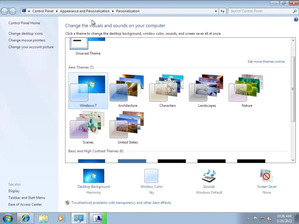
Task: Open the recent pages dropdown arrow
Action: click(18, 11)
